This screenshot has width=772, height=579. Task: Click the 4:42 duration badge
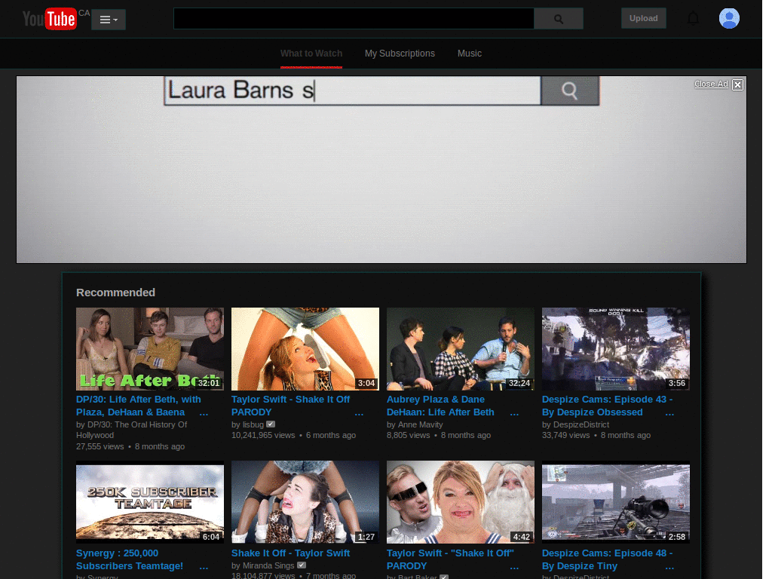click(522, 537)
